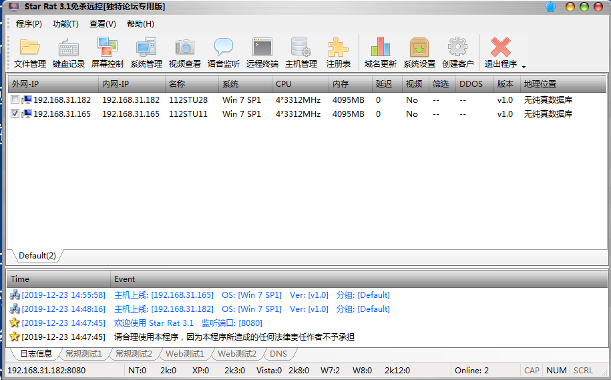The image size is (611, 380).
Task: Sort by the 名称 column header
Action: (192, 83)
